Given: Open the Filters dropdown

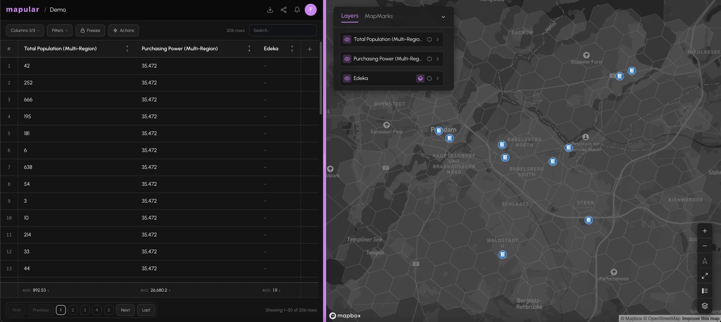Looking at the screenshot, I should click(59, 30).
